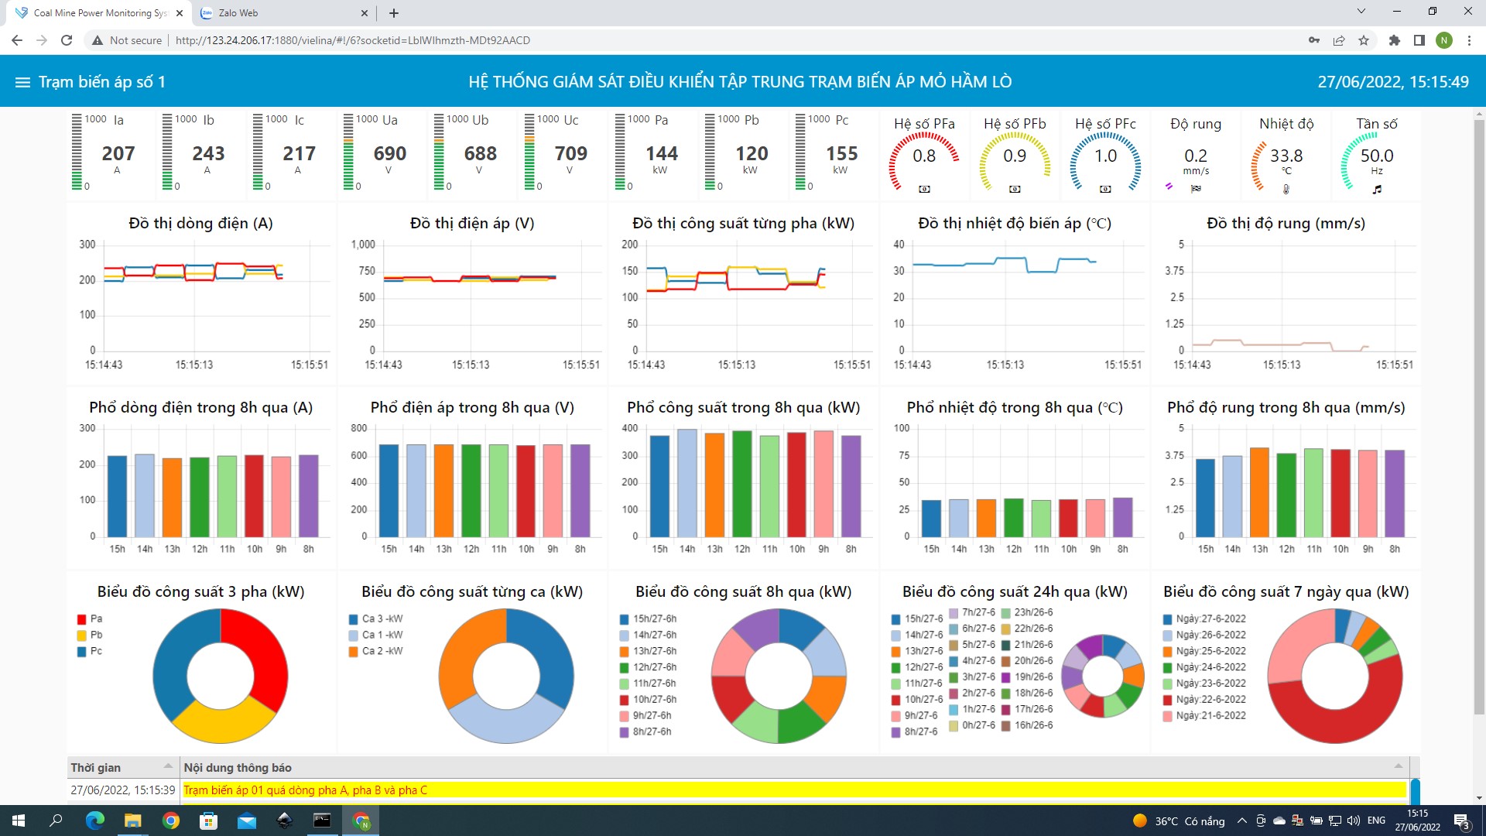
Task: Click the 19h/26-6 purple legend swatch
Action: pos(1005,677)
